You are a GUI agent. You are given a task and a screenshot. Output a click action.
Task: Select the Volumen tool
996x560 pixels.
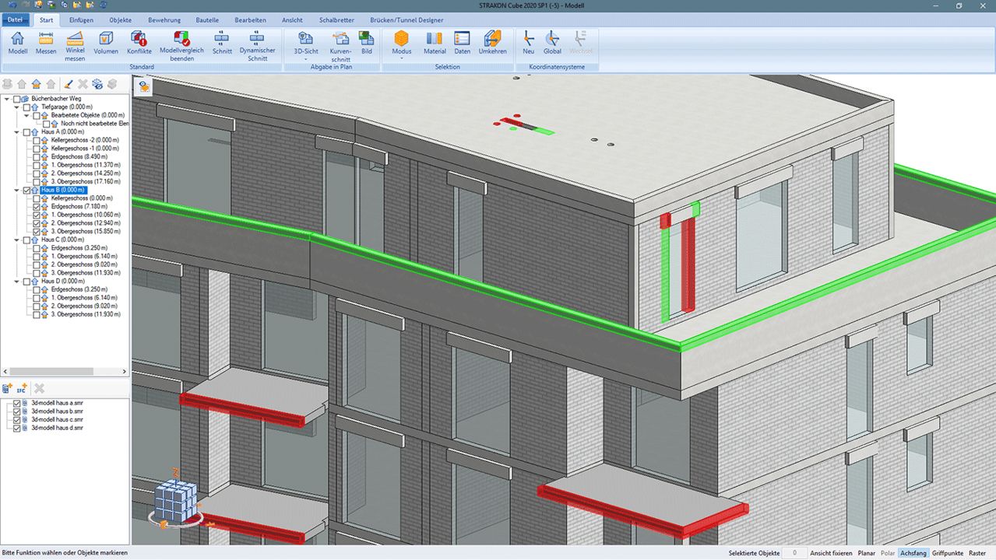(x=106, y=42)
